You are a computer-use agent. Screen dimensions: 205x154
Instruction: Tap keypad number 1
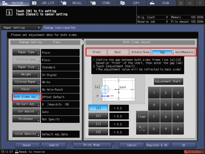(154, 92)
